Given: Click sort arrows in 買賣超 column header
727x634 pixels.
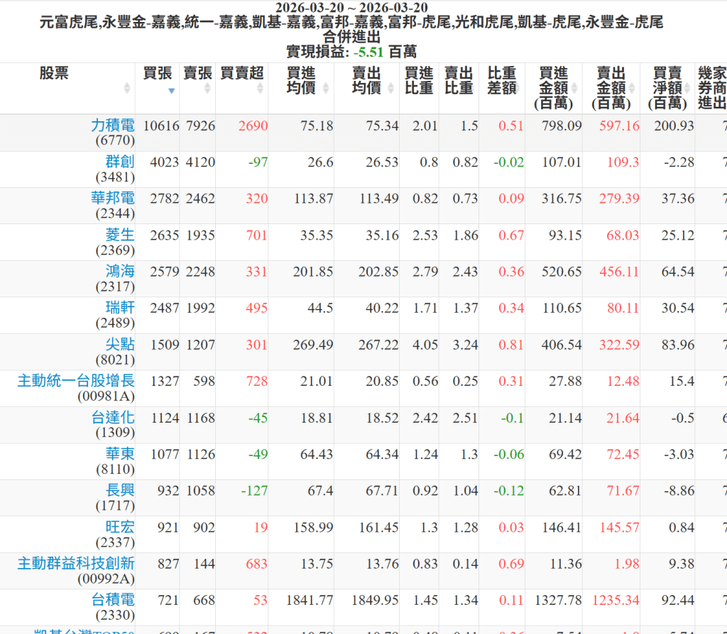Looking at the screenshot, I should [x=260, y=88].
